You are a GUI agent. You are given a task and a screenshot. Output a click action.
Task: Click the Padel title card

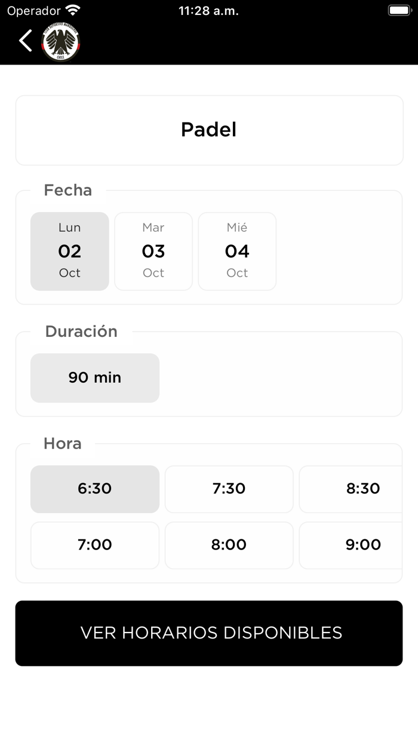208,130
